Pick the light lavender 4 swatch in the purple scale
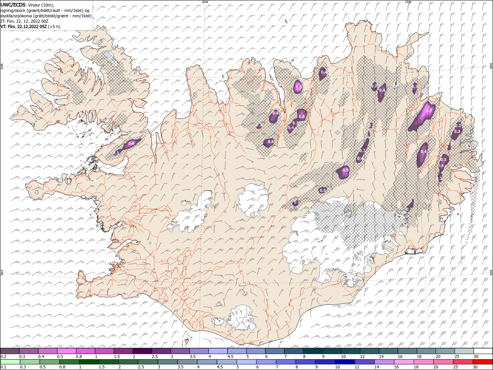Image resolution: width=493 pixels, height=370 pixels. tap(218, 351)
